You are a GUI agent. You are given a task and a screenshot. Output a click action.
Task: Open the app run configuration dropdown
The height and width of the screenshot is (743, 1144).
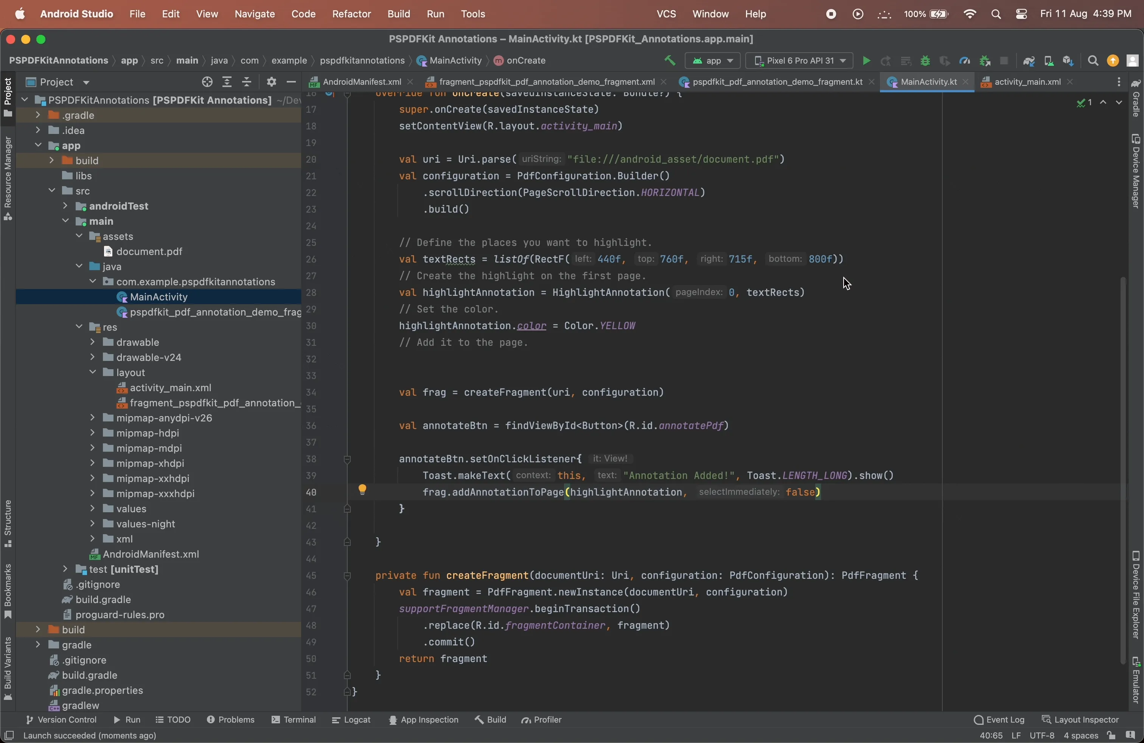[x=713, y=61]
